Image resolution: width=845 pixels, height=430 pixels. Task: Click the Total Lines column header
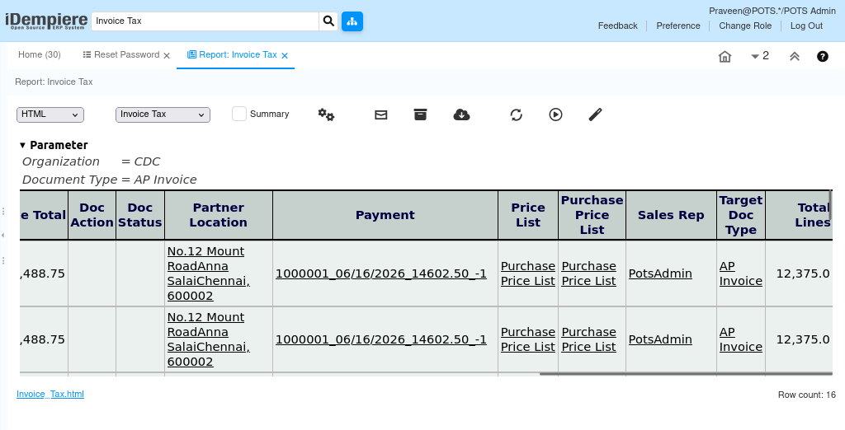pos(799,215)
